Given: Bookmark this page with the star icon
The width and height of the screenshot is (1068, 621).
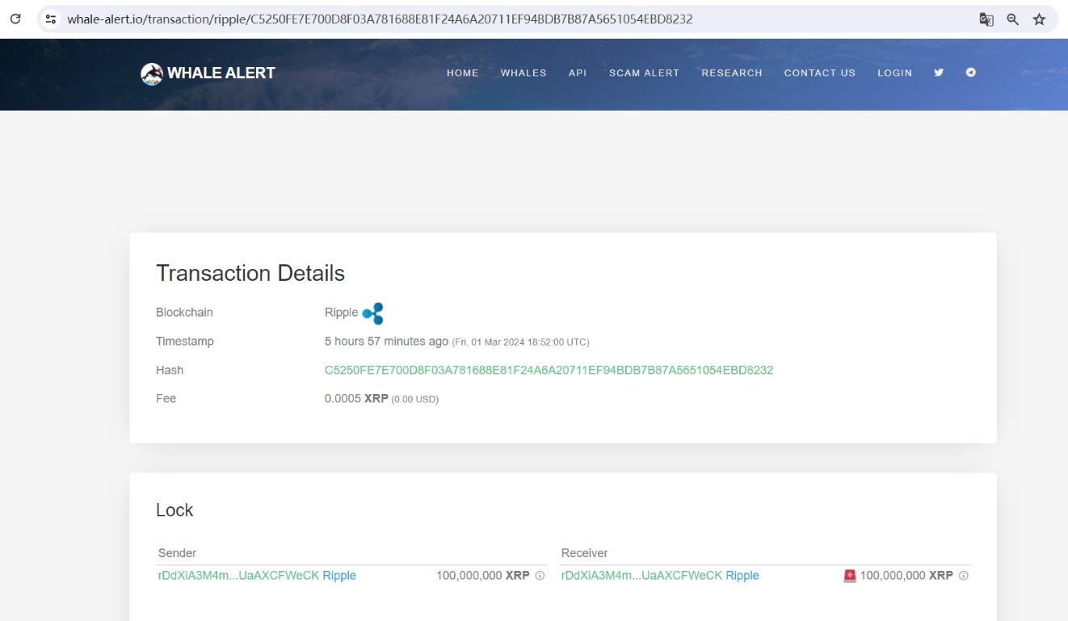Looking at the screenshot, I should [1039, 19].
